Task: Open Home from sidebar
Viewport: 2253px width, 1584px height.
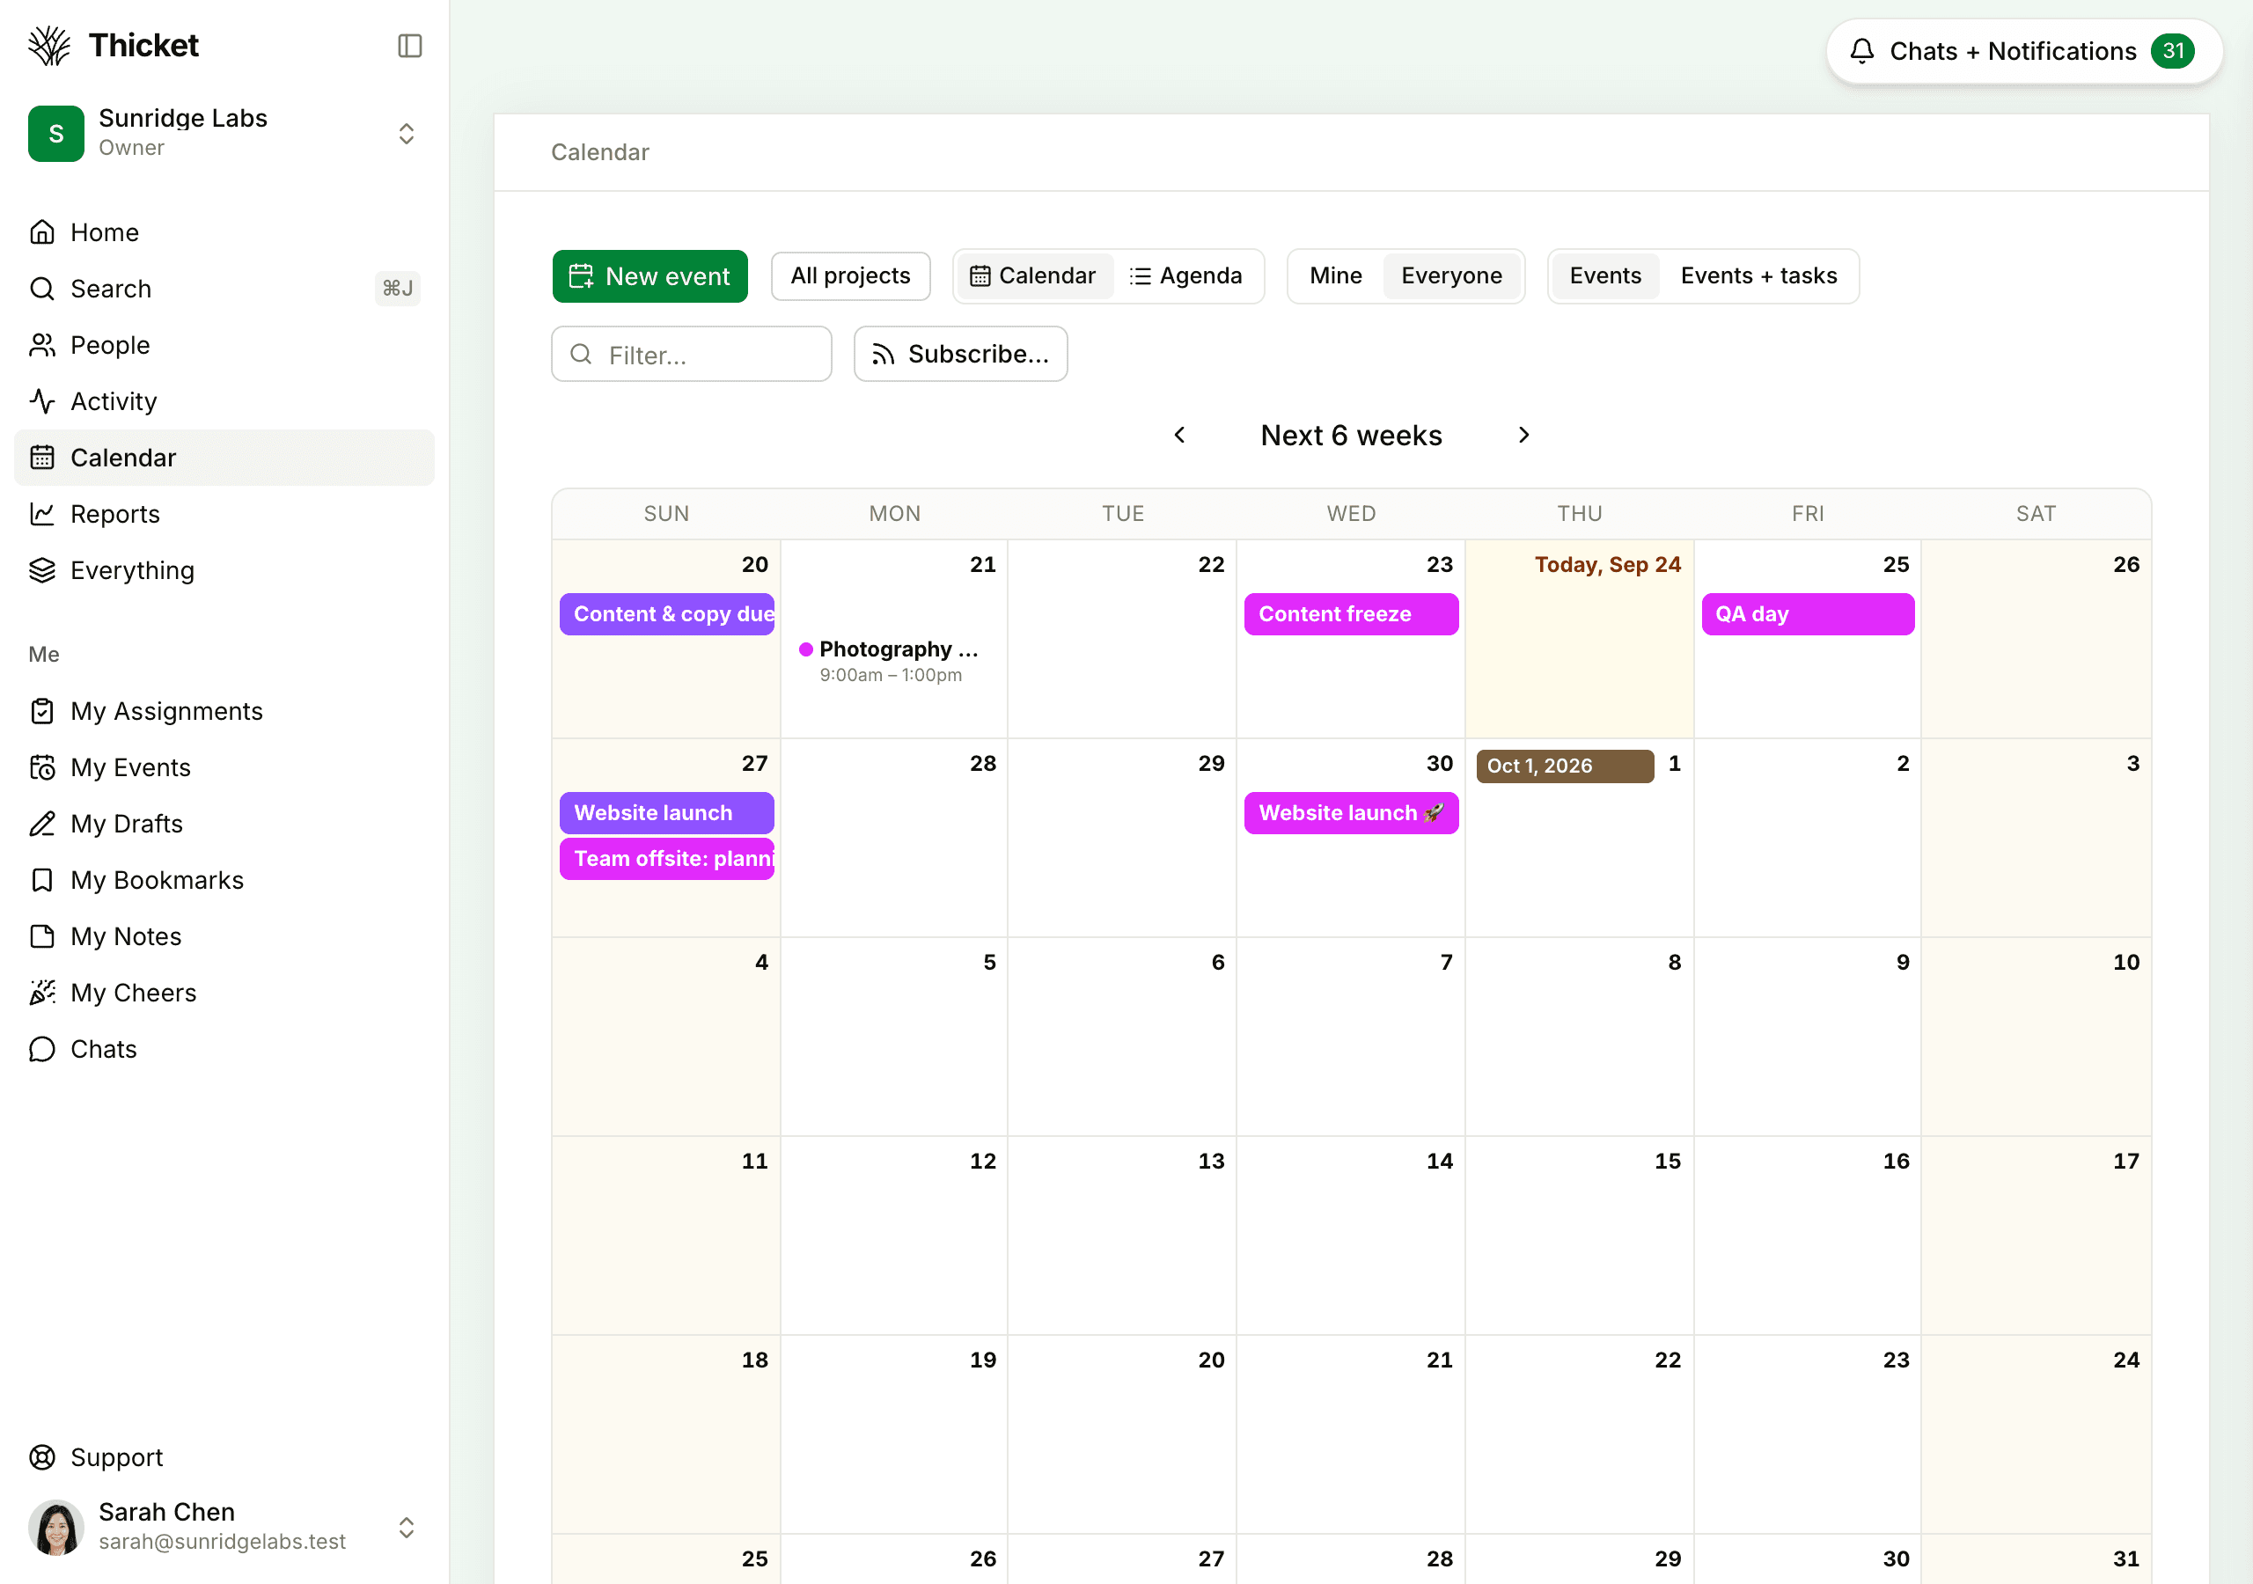Action: 224,232
